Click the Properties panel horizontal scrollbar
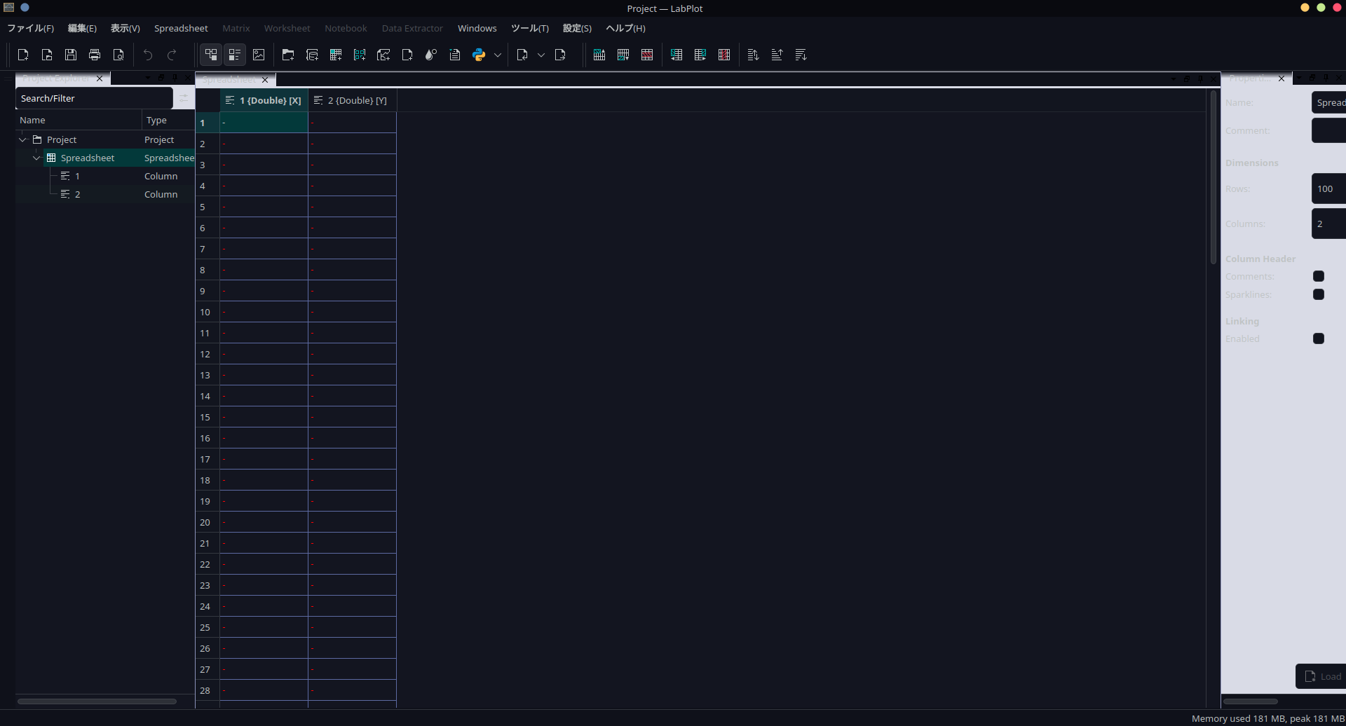The width and height of the screenshot is (1346, 726). 1251,701
